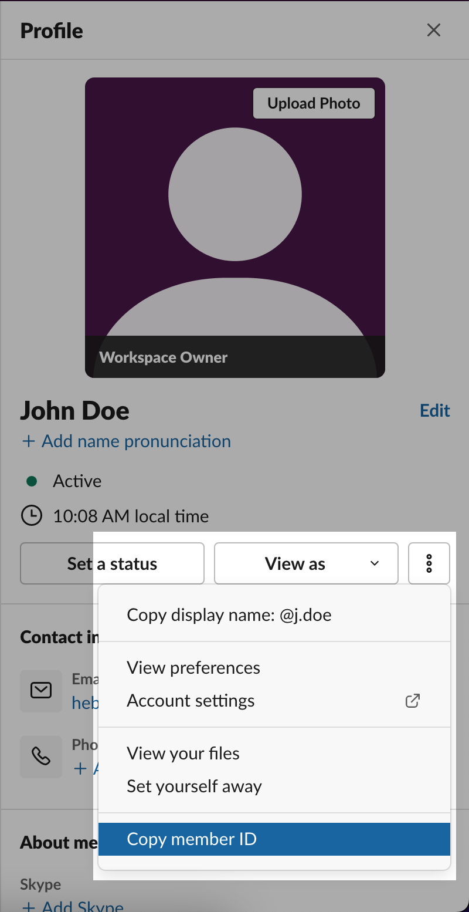Image resolution: width=469 pixels, height=912 pixels.
Task: Click the external link icon beside Account settings
Action: [x=413, y=700]
